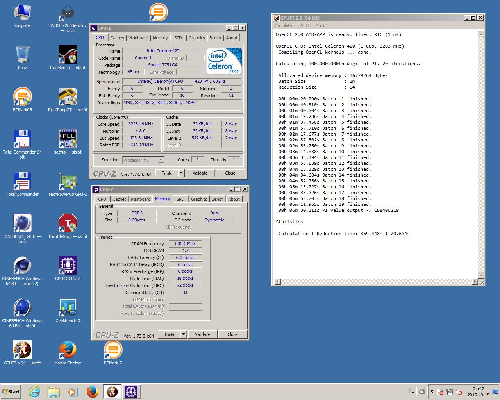Image resolution: width=500 pixels, height=400 pixels.
Task: Open About tab in upper CPU-Z window
Action: [x=232, y=38]
